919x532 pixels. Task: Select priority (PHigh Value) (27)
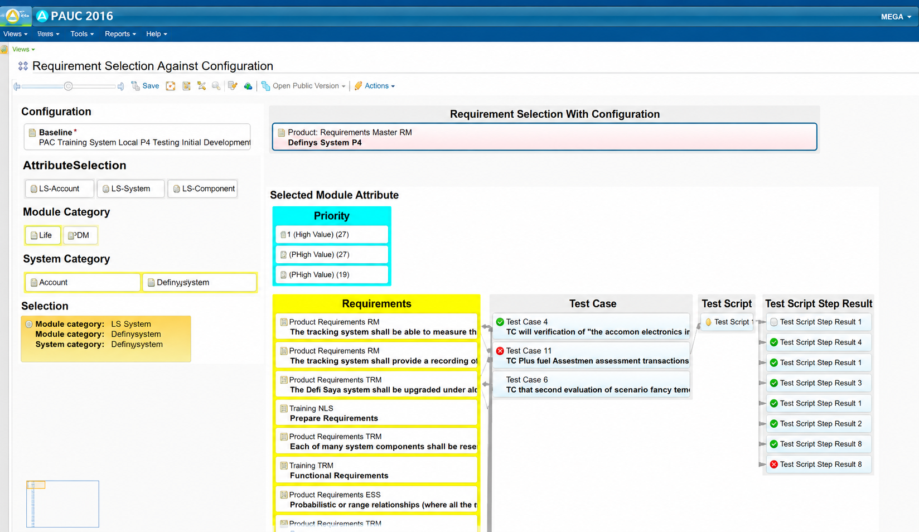(x=332, y=255)
